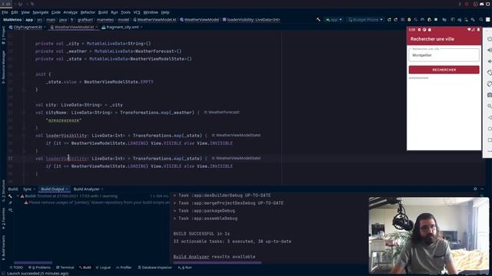Switch to the fragment_city.xml editor tab
492x276 pixels.
(x=122, y=28)
